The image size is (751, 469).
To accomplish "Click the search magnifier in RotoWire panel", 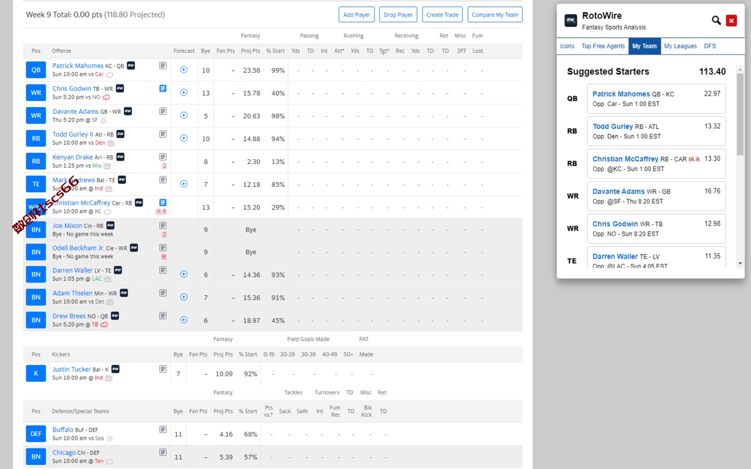I will 716,21.
